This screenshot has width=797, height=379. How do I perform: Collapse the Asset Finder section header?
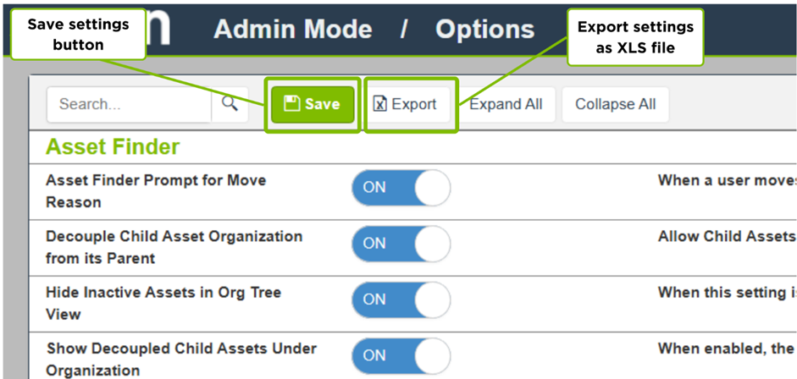pos(113,147)
